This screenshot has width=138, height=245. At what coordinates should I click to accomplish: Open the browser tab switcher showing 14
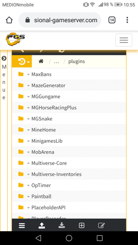click(112, 20)
